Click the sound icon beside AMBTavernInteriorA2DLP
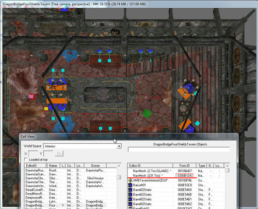258x209 pixels. pyautogui.click(x=130, y=181)
